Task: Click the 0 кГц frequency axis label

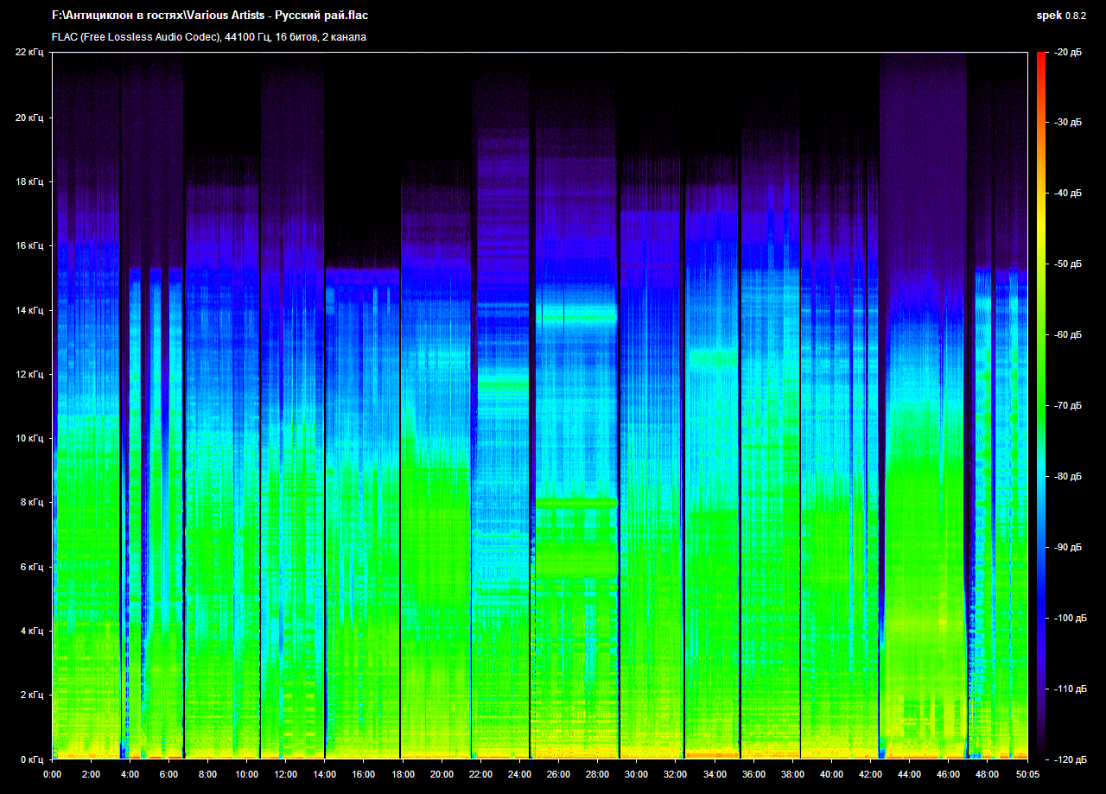Action: coord(30,759)
